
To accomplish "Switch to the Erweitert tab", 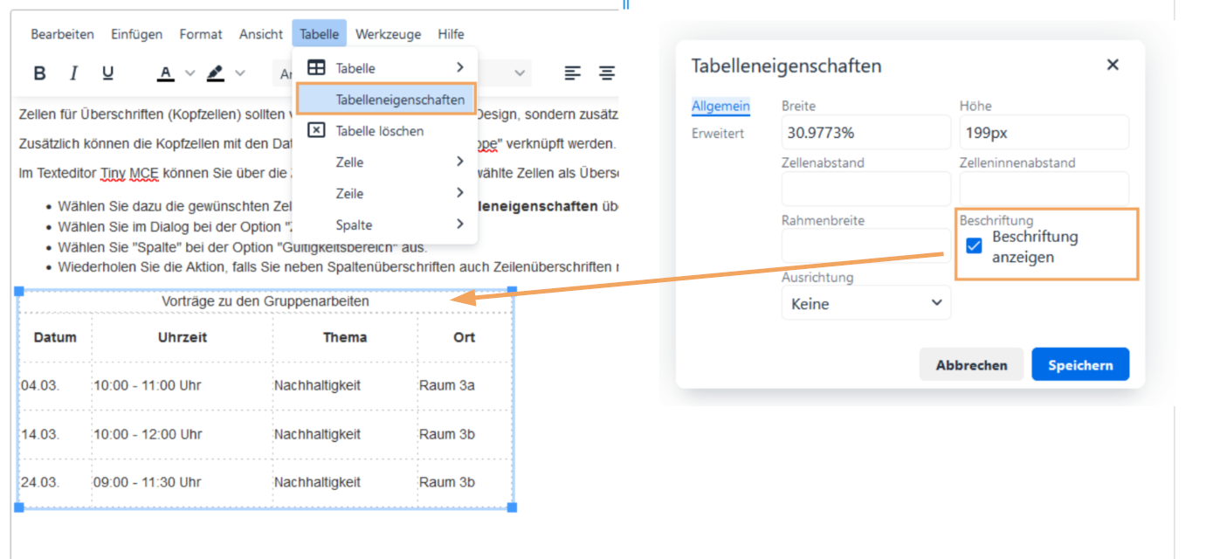I will (720, 133).
